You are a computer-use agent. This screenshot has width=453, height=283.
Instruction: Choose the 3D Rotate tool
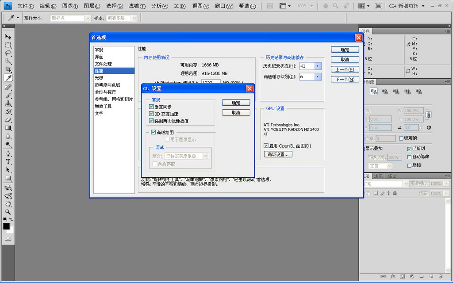(8, 187)
